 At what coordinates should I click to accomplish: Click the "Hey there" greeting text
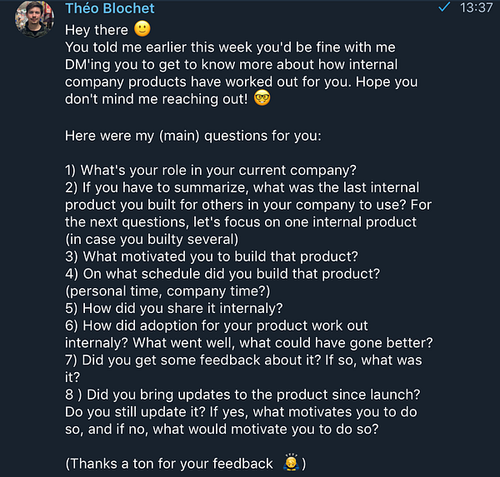pyautogui.click(x=97, y=30)
